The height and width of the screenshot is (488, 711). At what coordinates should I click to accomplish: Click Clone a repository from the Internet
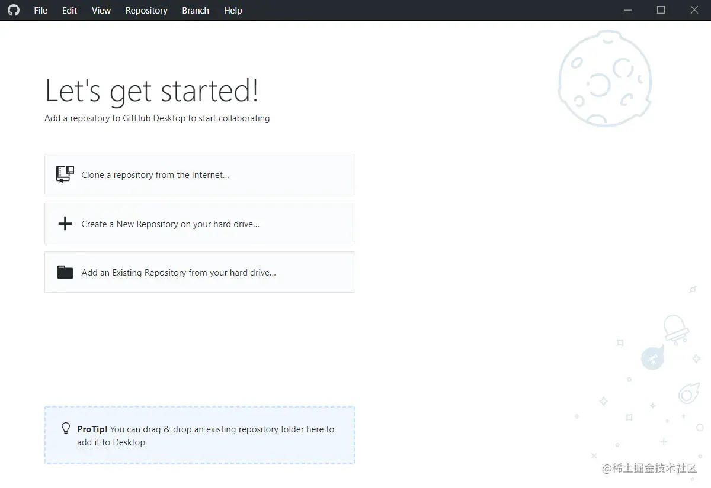tap(200, 174)
